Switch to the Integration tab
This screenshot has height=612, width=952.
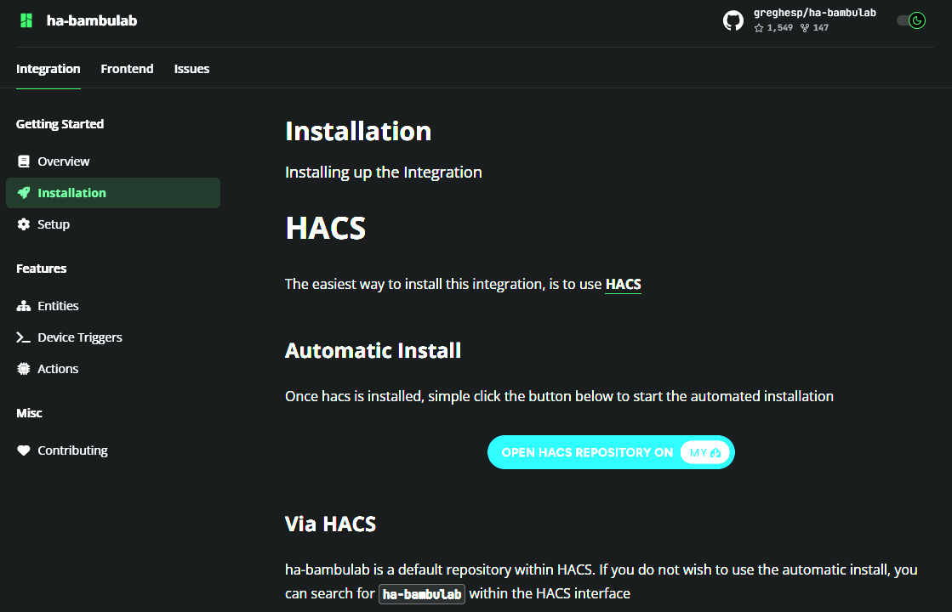point(48,69)
